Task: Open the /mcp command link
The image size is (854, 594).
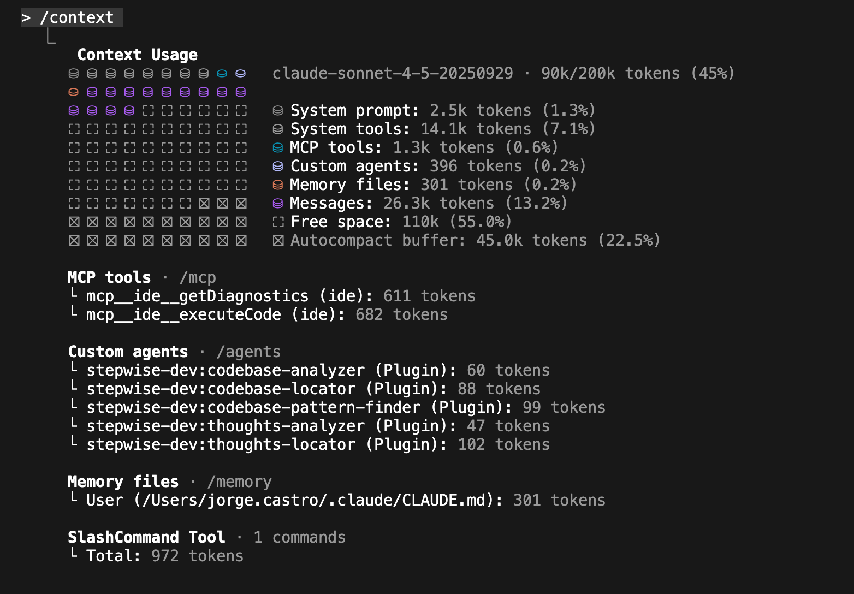Action: tap(198, 277)
